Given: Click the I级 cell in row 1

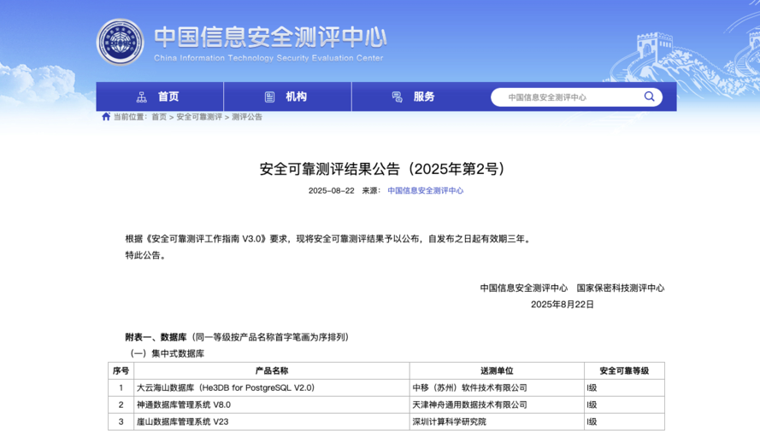Looking at the screenshot, I should pyautogui.click(x=624, y=387).
